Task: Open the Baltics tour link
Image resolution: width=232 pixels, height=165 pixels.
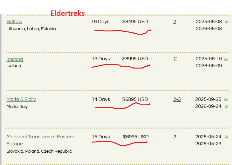Action: tap(14, 22)
